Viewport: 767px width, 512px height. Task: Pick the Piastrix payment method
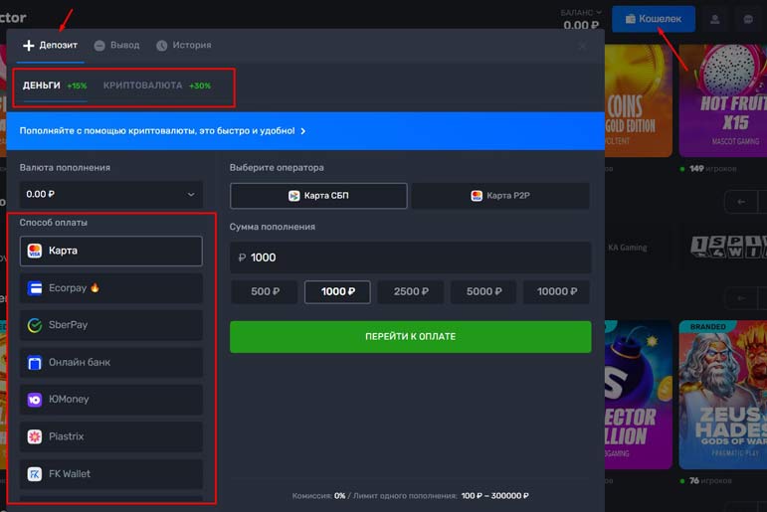[x=110, y=436]
